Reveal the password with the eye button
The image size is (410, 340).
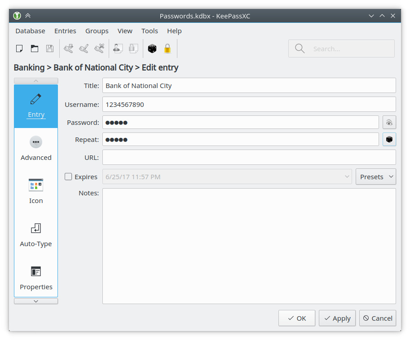coord(389,122)
